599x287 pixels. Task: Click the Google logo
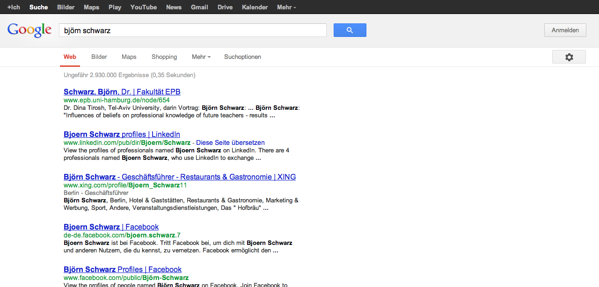[x=29, y=30]
